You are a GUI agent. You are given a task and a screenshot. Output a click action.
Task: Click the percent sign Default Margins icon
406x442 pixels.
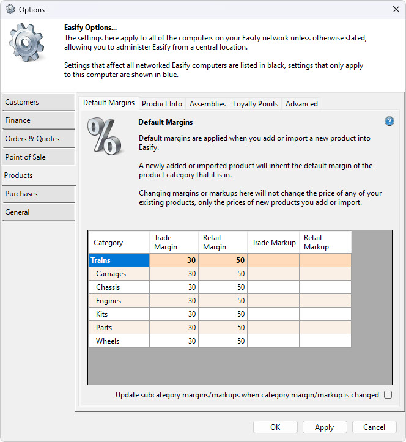105,135
